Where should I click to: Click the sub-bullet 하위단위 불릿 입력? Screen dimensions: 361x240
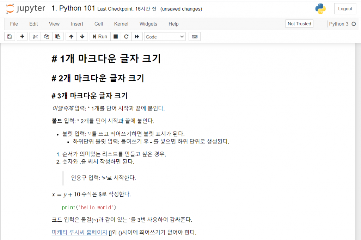coord(151,141)
